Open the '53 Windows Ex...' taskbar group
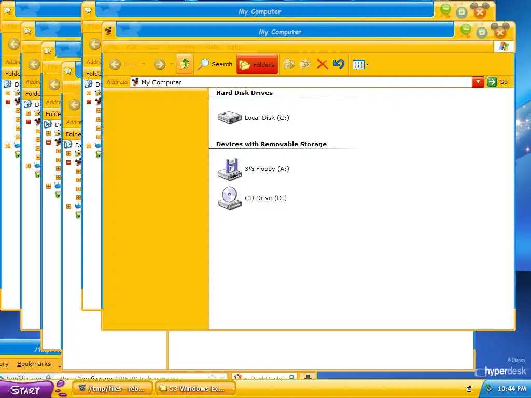This screenshot has height=398, width=531. [195, 389]
